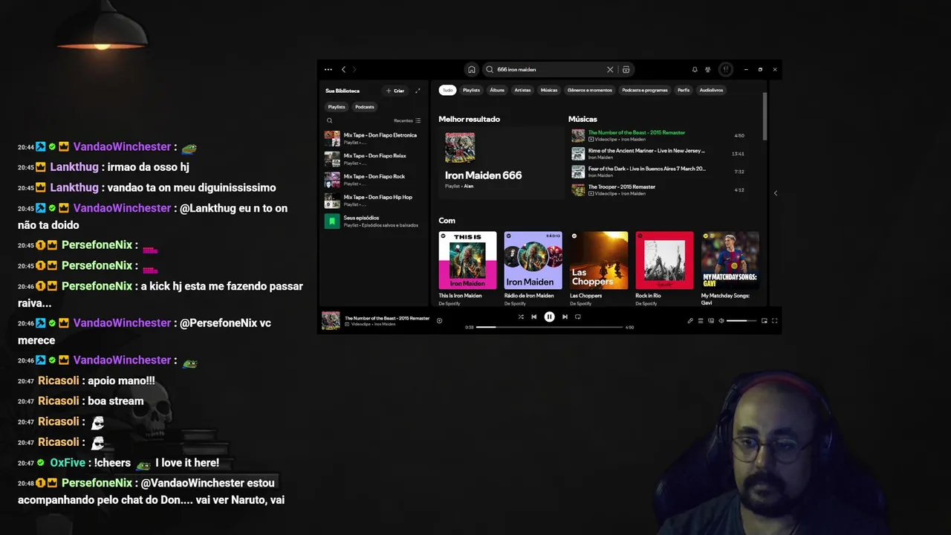
Task: Open the play queue
Action: (x=700, y=320)
